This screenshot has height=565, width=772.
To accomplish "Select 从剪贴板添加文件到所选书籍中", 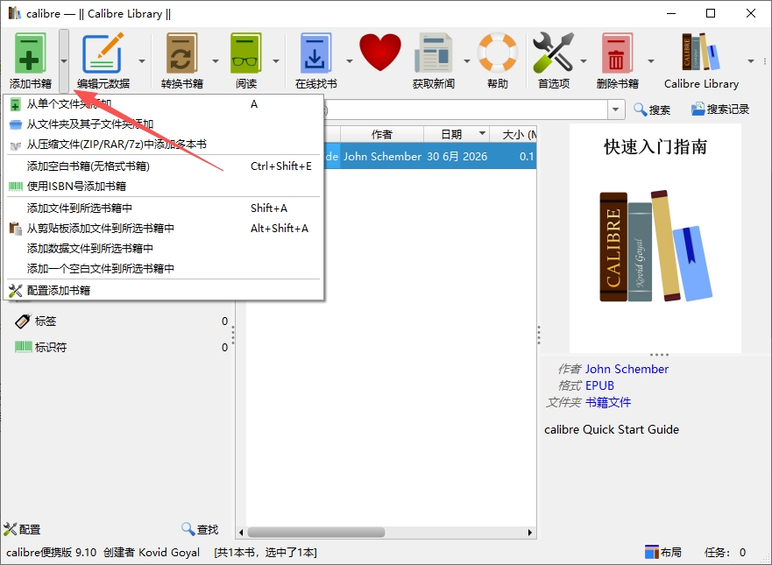I will tap(164, 229).
